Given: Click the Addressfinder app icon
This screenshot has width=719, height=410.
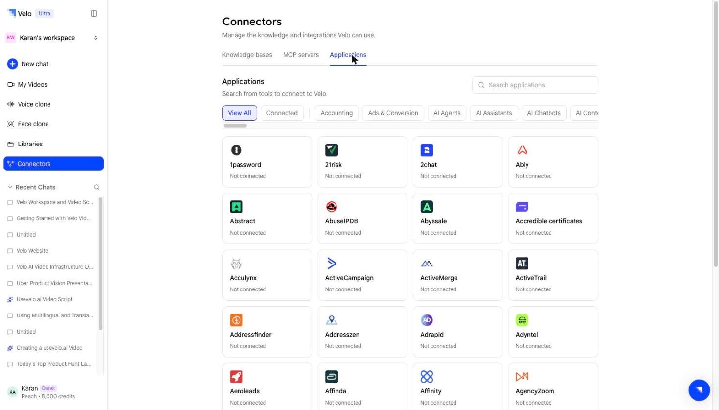Looking at the screenshot, I should 236,320.
